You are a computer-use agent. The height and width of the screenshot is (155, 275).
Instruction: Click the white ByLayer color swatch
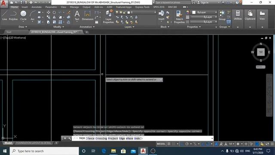tap(194, 12)
